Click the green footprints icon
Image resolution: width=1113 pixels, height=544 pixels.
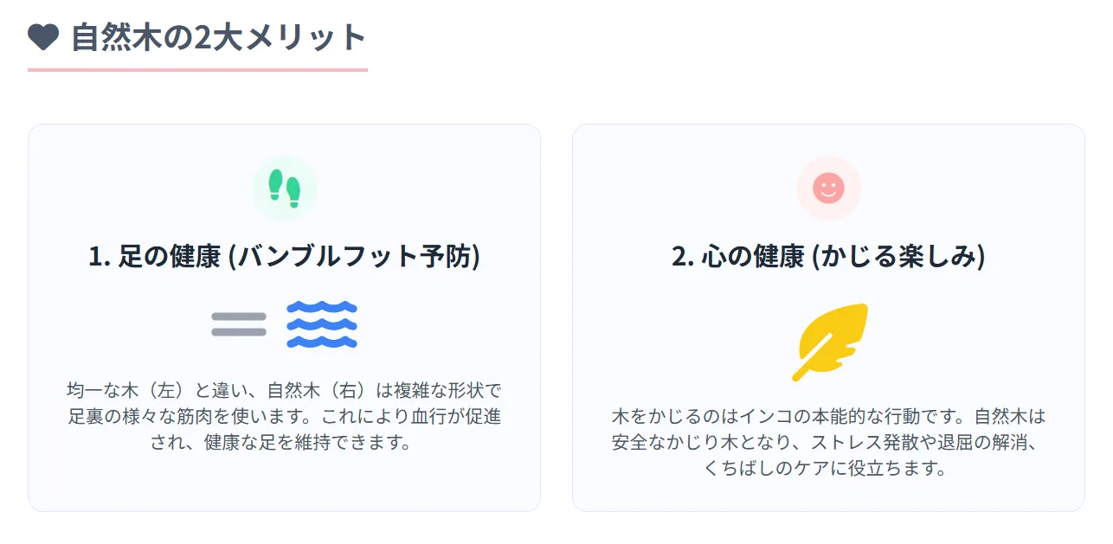pos(284,189)
